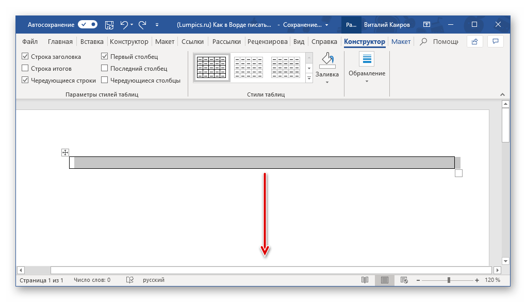The height and width of the screenshot is (302, 526).
Task: Open the Обрамление borders icon
Action: [x=367, y=60]
